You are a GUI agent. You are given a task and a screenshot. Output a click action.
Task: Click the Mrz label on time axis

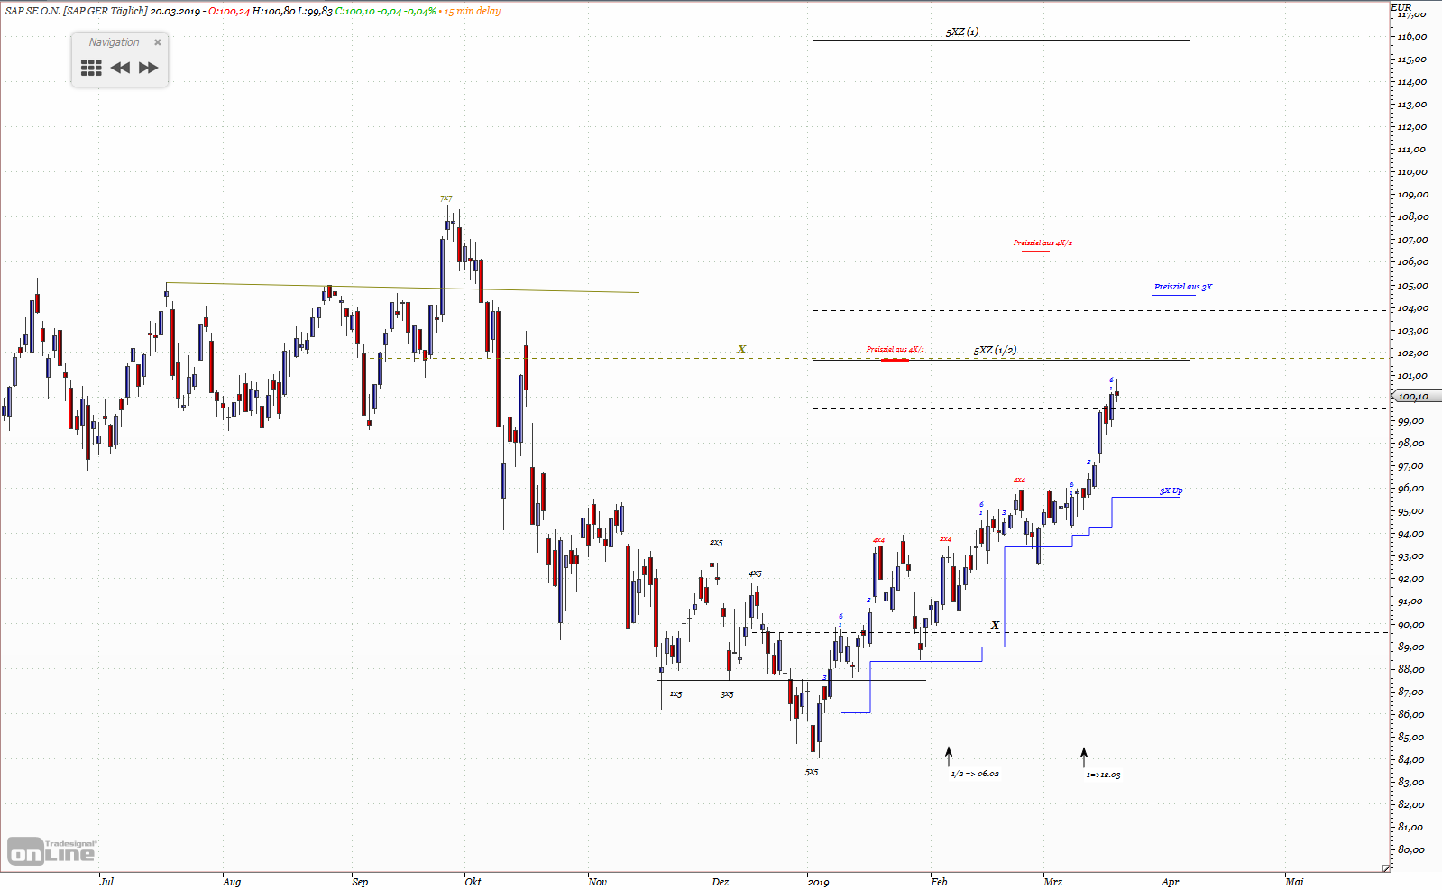pyautogui.click(x=1052, y=881)
